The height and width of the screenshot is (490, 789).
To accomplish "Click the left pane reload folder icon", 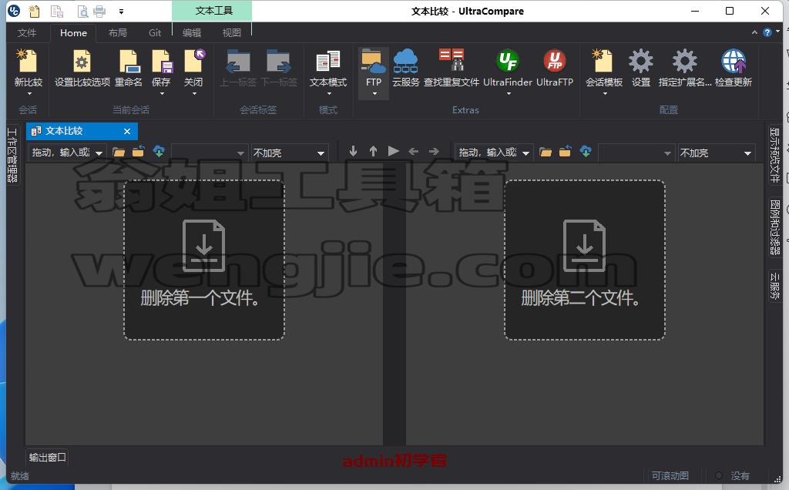I will [x=139, y=151].
